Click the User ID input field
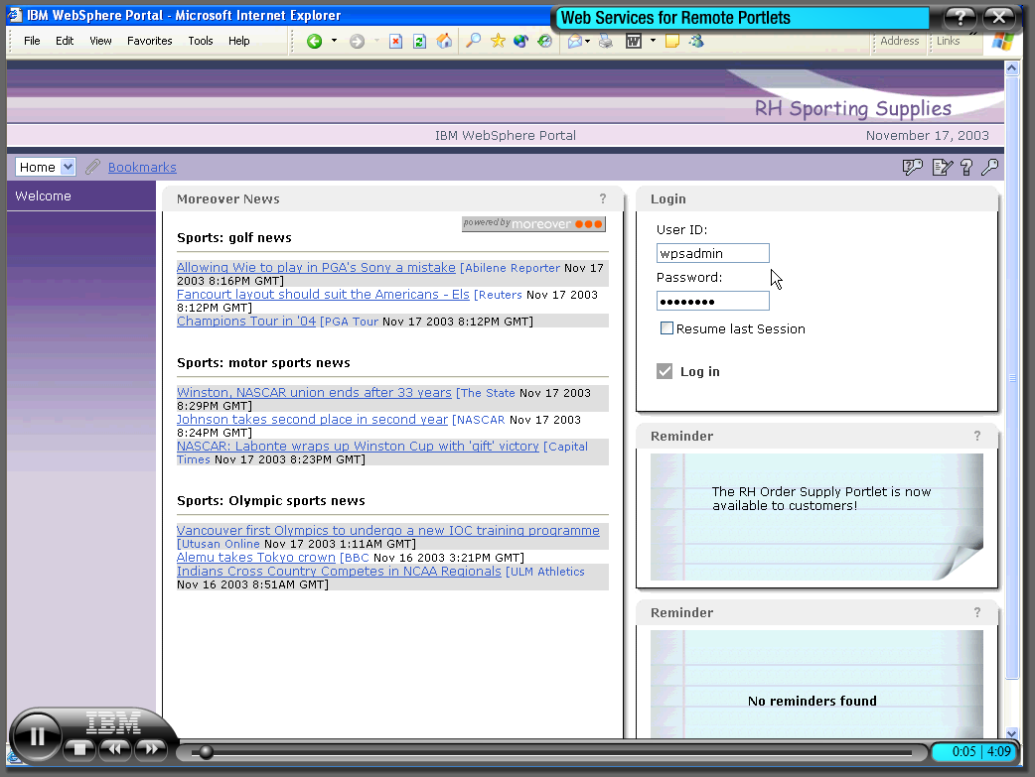Screen dimensions: 1035x777 (713, 253)
